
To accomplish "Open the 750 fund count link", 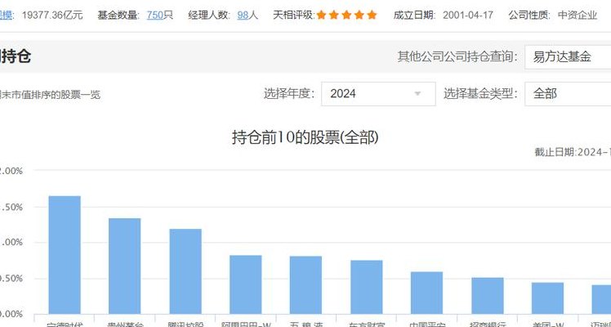I will point(155,16).
